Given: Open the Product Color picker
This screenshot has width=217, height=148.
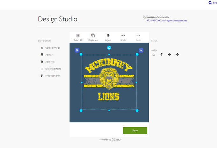Looking at the screenshot, I should (x=52, y=76).
